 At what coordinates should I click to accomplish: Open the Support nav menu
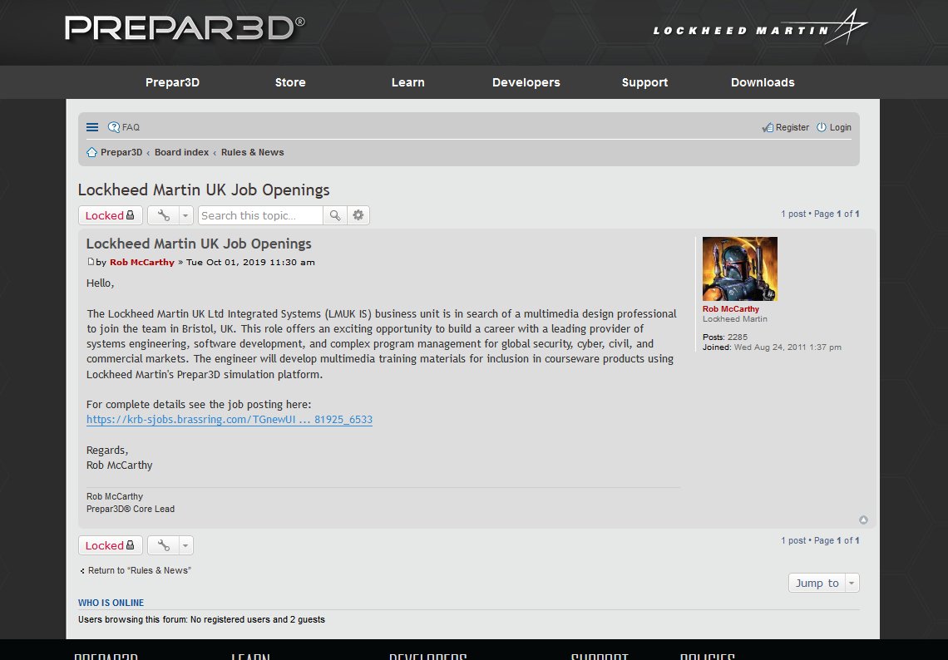[644, 82]
